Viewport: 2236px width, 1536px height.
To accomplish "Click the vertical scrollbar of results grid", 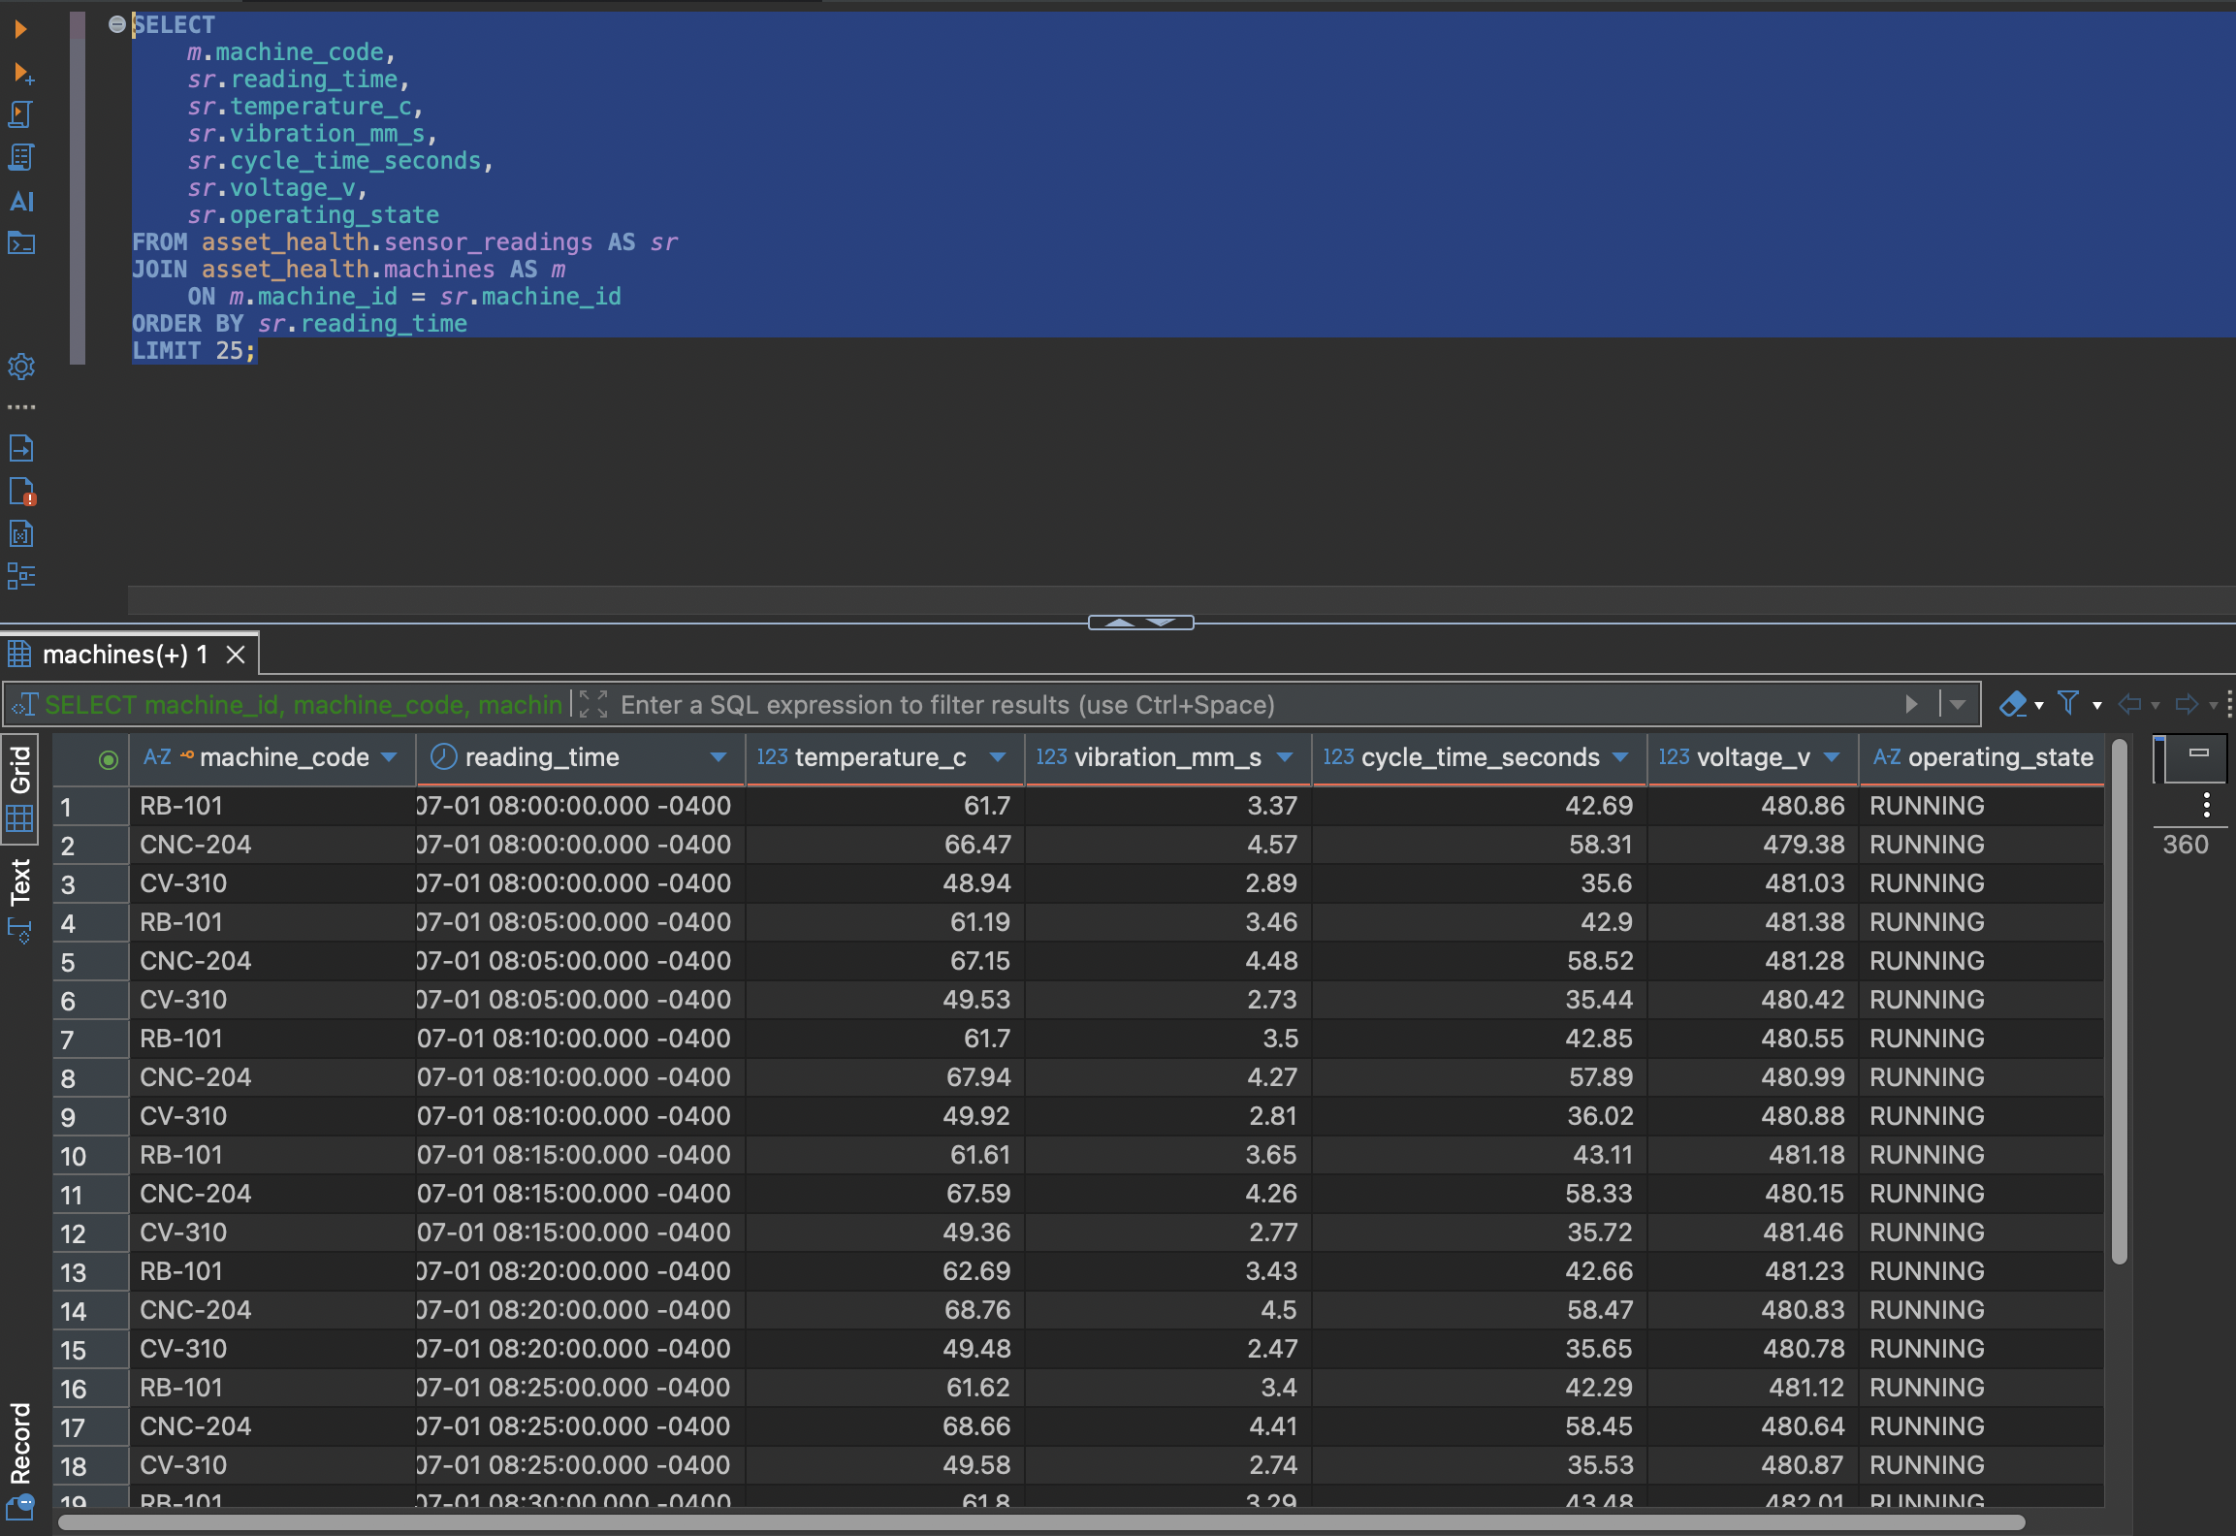I will 2120,1003.
